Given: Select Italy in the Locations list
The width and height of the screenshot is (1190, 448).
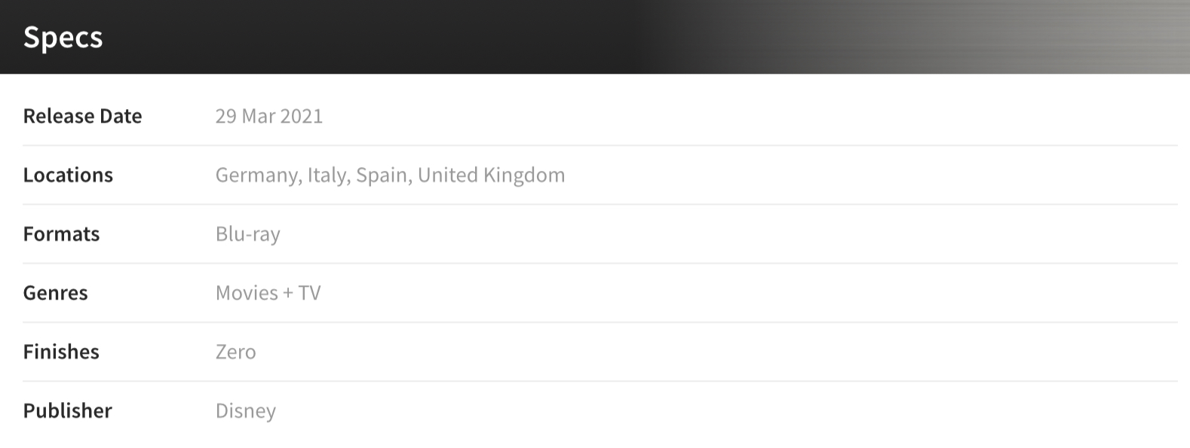Looking at the screenshot, I should tap(327, 175).
